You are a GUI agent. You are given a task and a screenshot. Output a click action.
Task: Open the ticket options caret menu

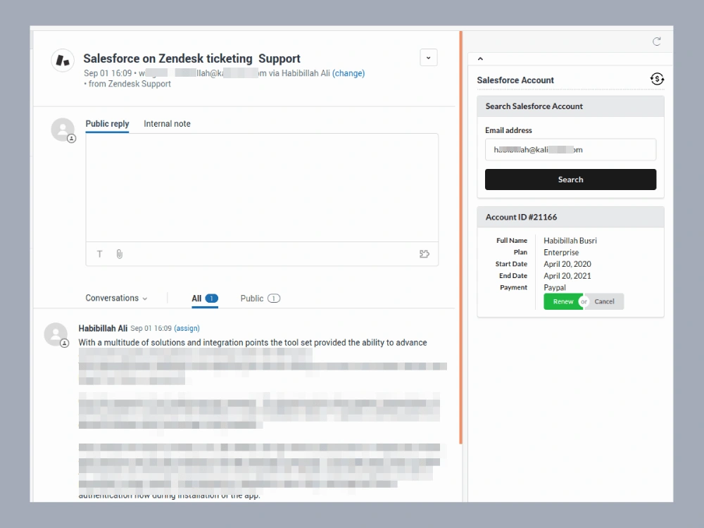429,57
